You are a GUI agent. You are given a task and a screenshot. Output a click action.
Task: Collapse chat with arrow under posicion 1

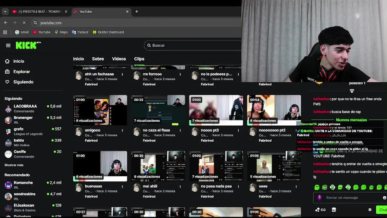pyautogui.click(x=352, y=91)
